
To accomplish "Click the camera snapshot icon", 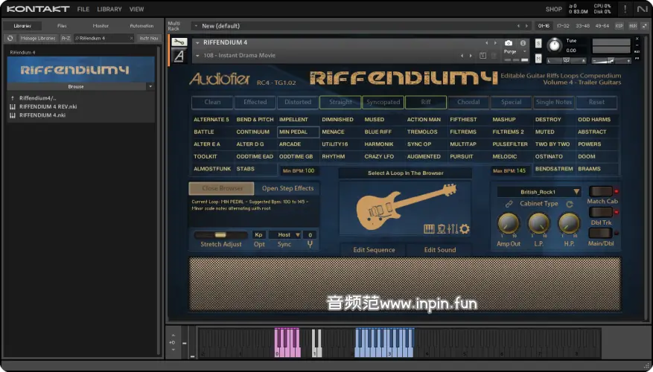I will (509, 43).
